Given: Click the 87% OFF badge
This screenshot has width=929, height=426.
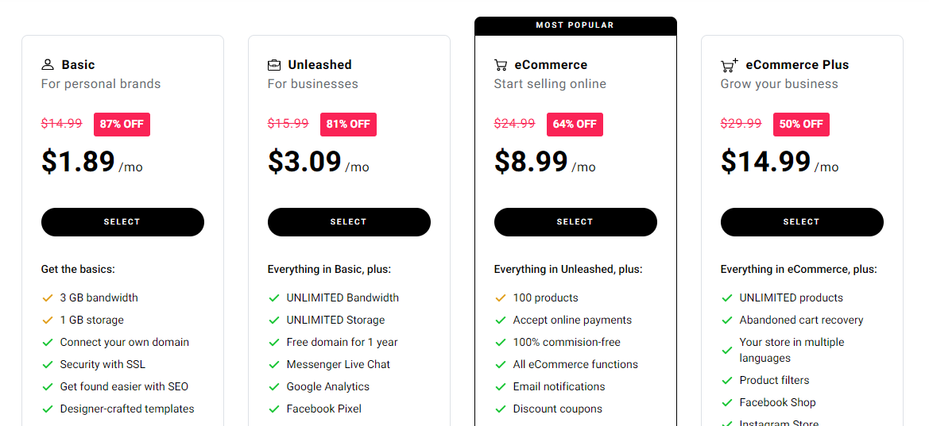Looking at the screenshot, I should (x=122, y=125).
